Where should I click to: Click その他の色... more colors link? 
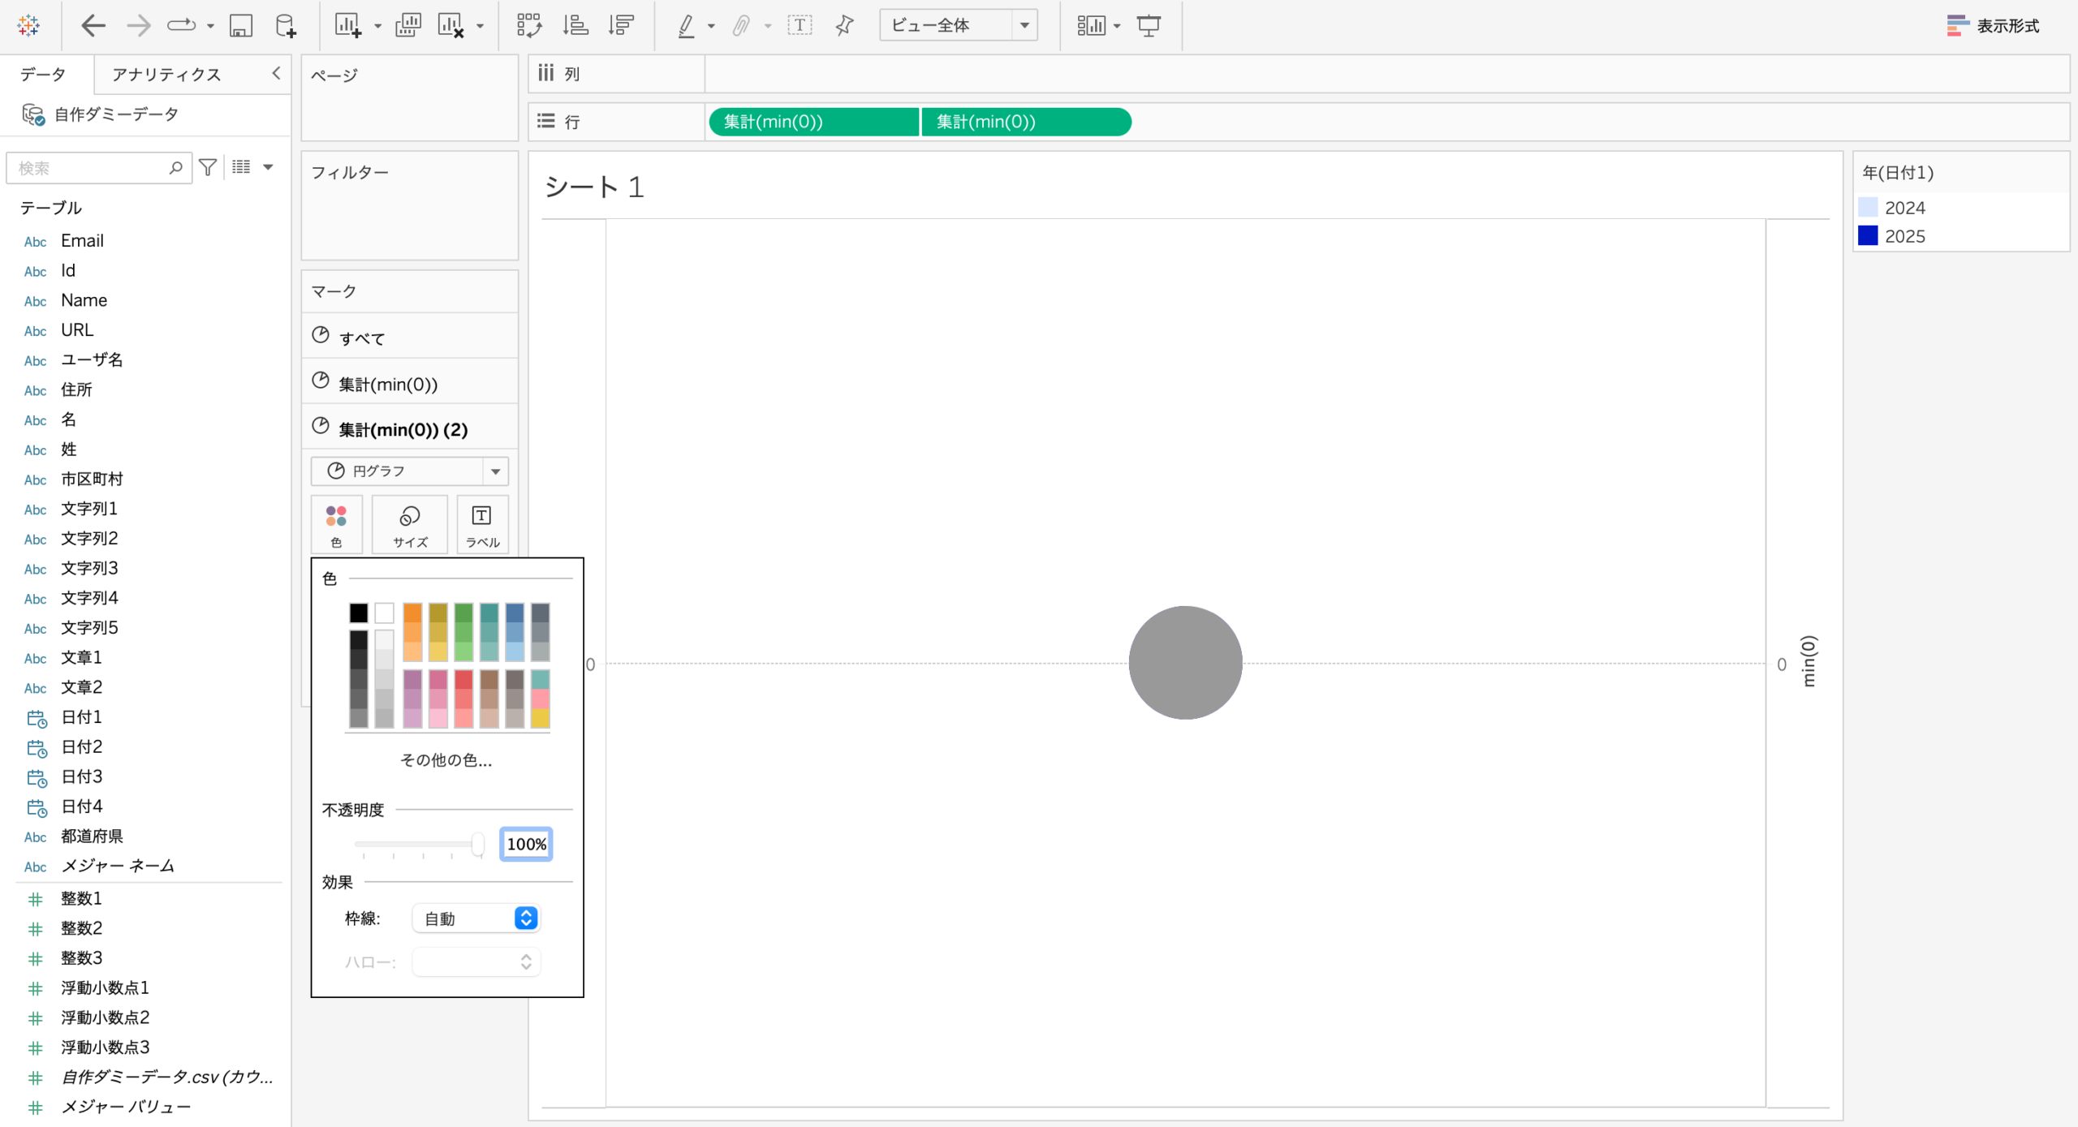[446, 760]
